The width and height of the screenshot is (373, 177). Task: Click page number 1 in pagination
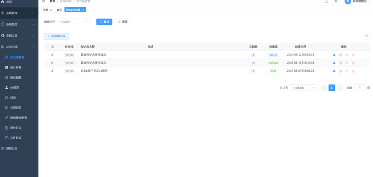tap(332, 88)
